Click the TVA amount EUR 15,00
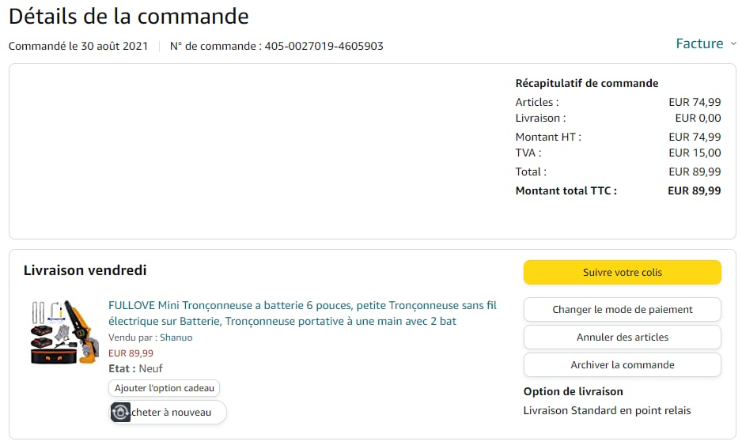Image resolution: width=742 pixels, height=445 pixels. click(695, 153)
